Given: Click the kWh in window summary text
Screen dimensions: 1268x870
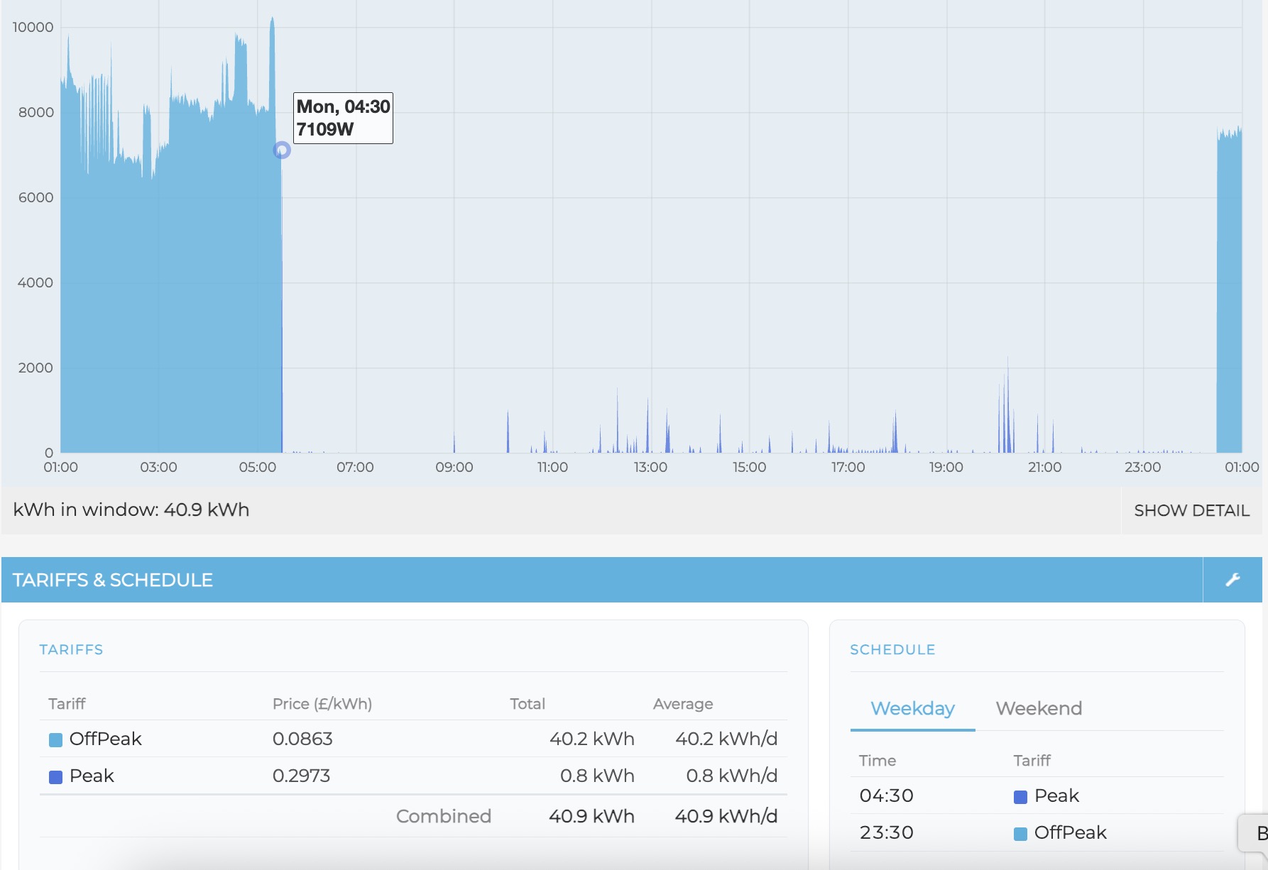Looking at the screenshot, I should (131, 510).
